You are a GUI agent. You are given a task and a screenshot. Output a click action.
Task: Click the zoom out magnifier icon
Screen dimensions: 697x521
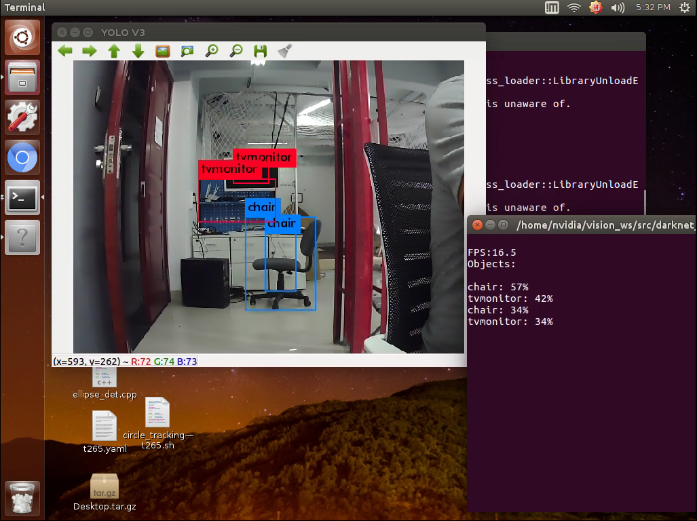[x=236, y=51]
